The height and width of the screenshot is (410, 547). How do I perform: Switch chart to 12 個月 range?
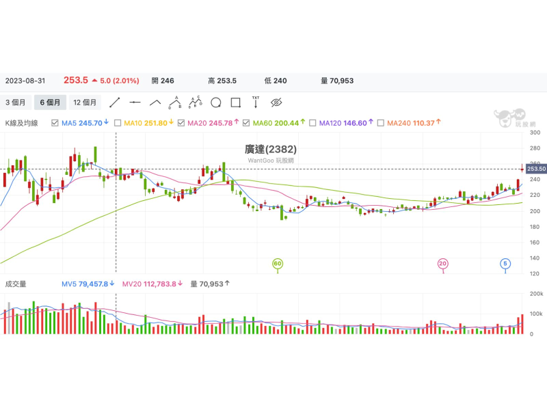[85, 102]
